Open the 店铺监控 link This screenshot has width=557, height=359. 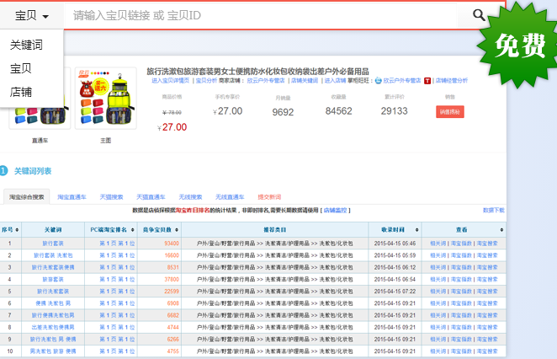pyautogui.click(x=337, y=210)
